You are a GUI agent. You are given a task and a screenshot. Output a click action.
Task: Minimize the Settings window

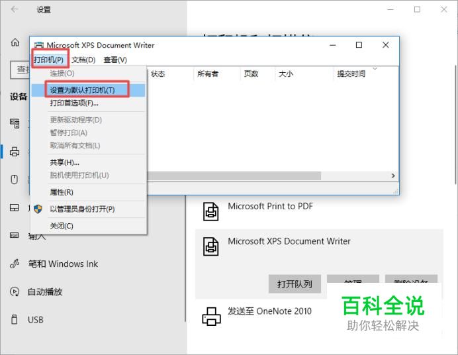pos(390,9)
